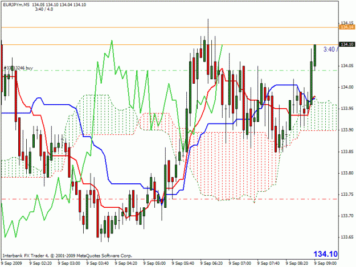Click the '9 Sep 05:00' time axis label

(154, 263)
